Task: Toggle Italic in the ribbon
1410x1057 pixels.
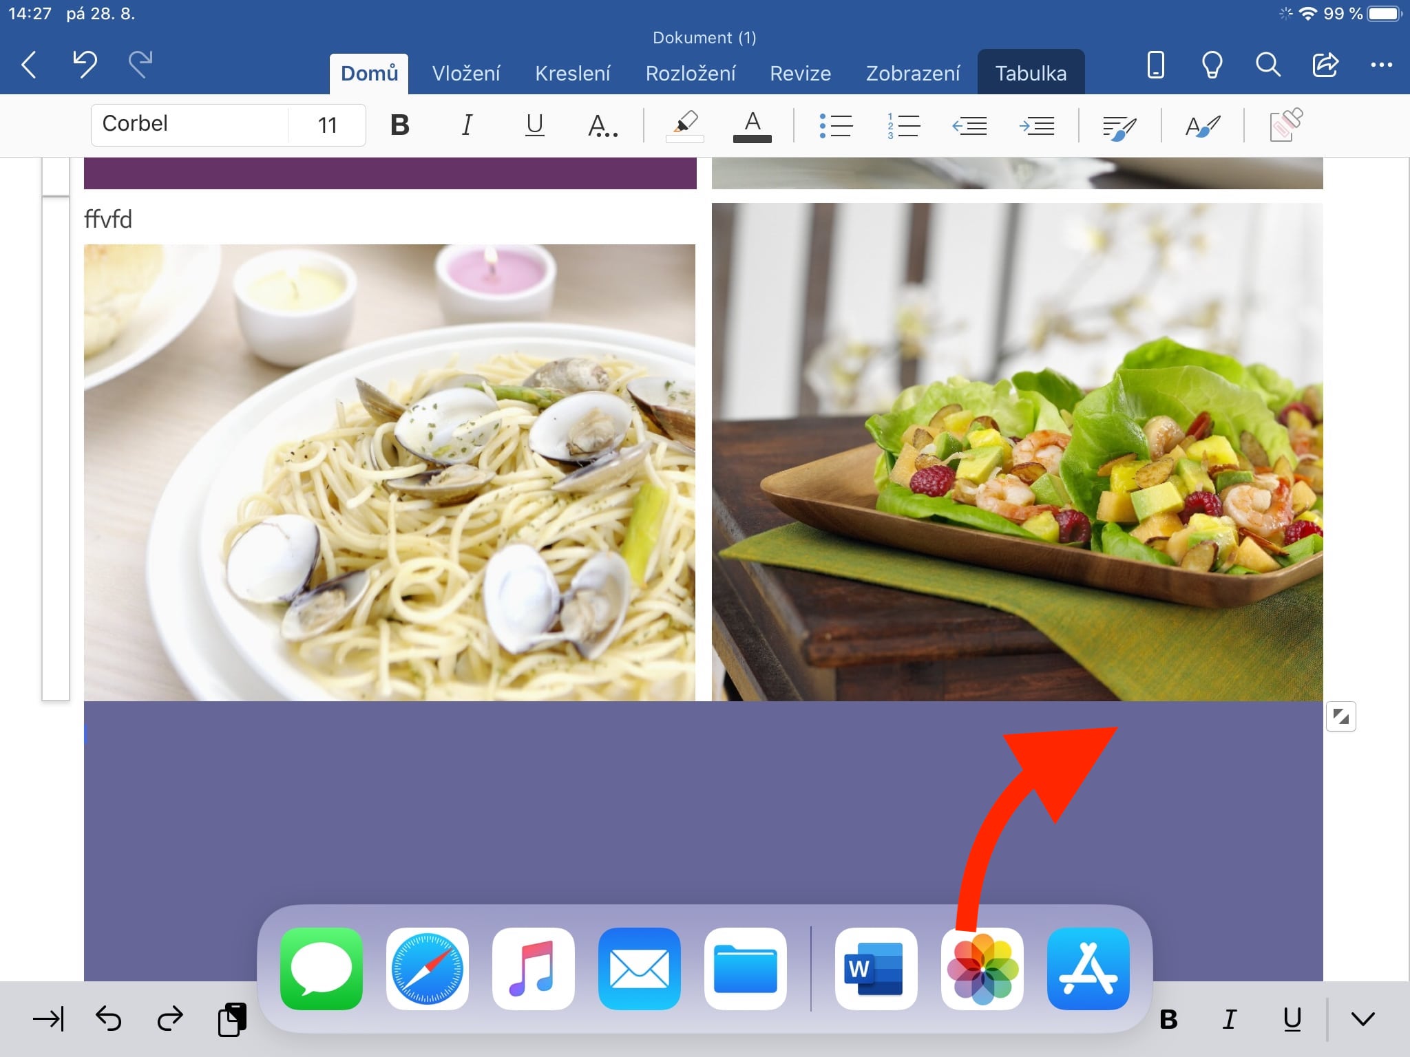Action: pos(467,125)
